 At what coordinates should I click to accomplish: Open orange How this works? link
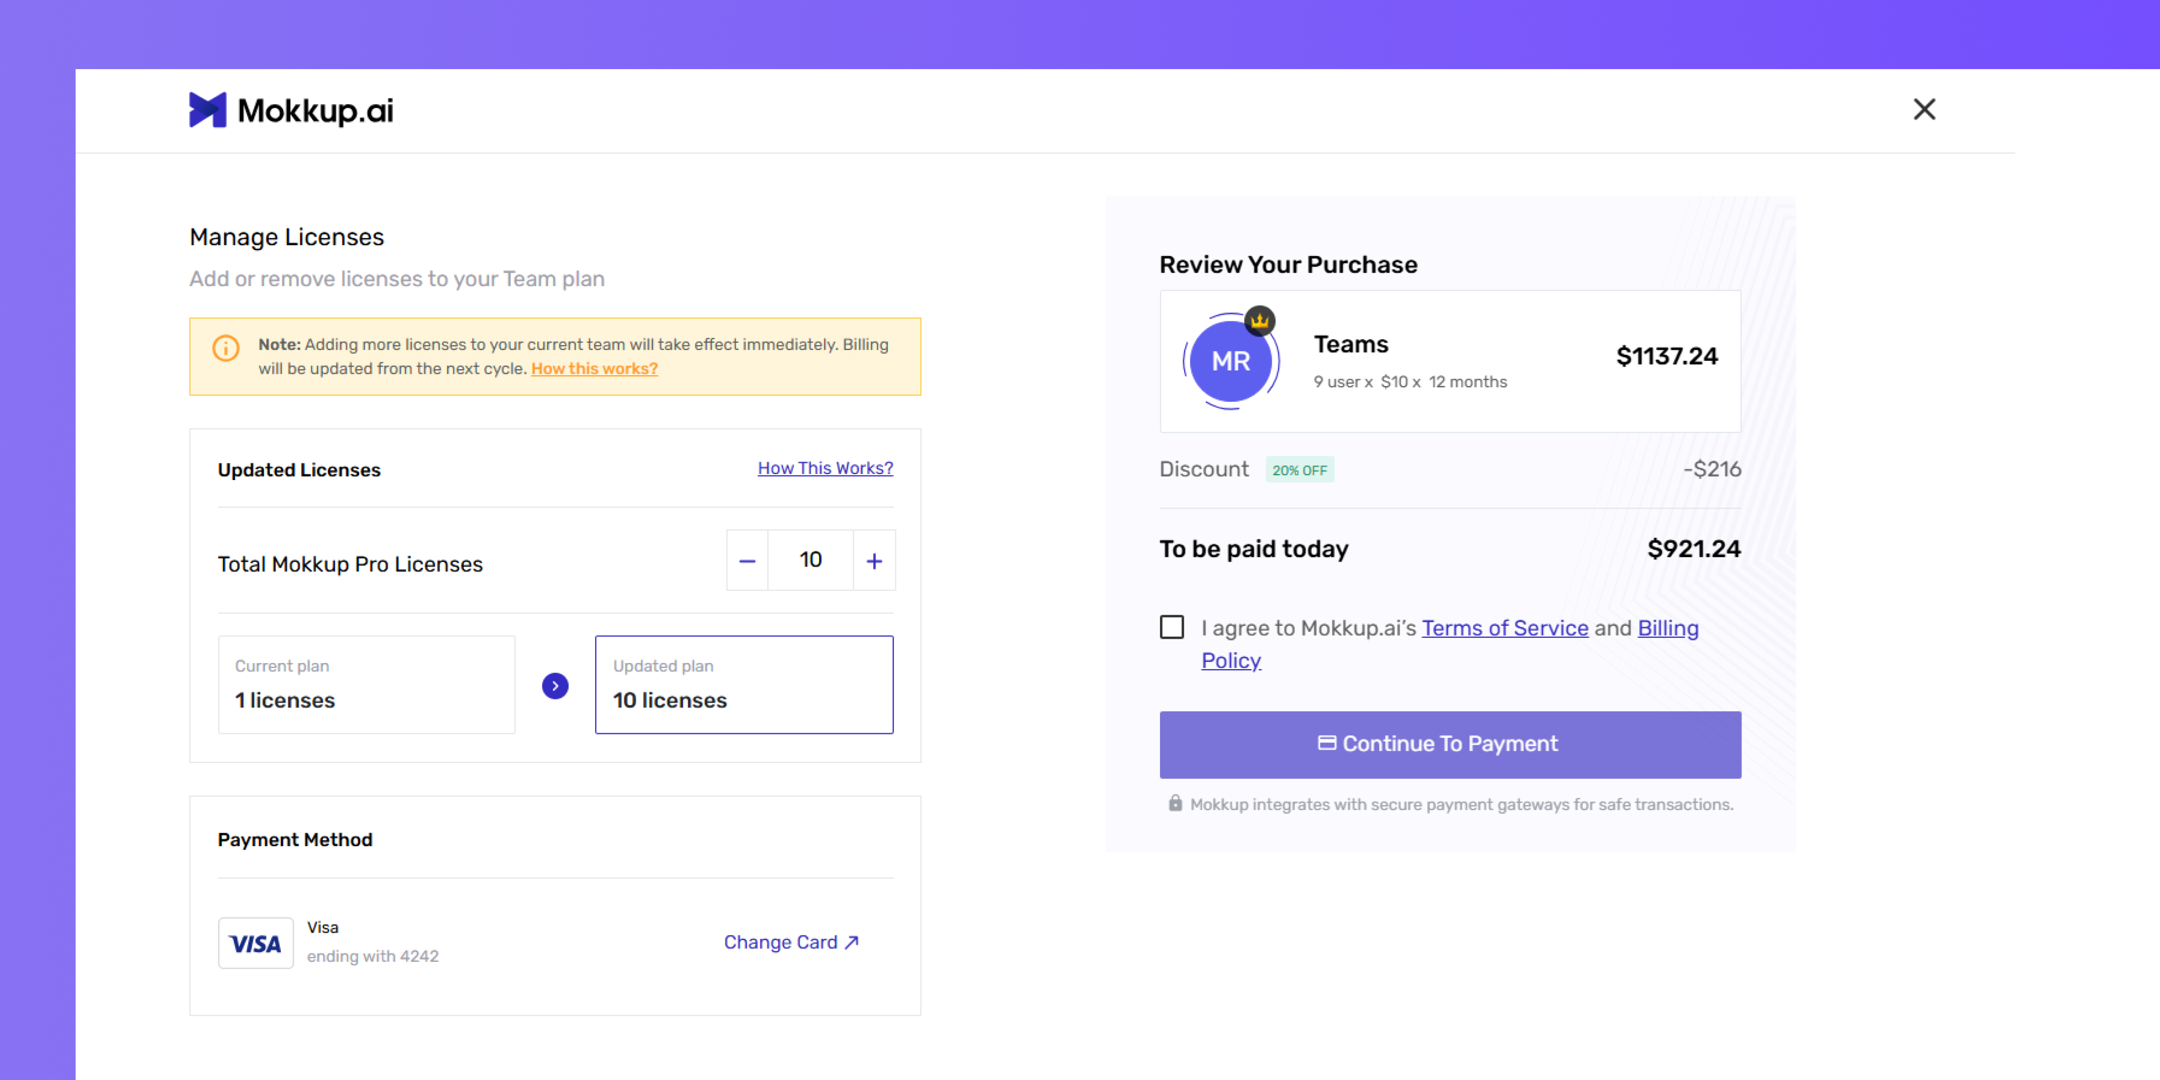595,369
